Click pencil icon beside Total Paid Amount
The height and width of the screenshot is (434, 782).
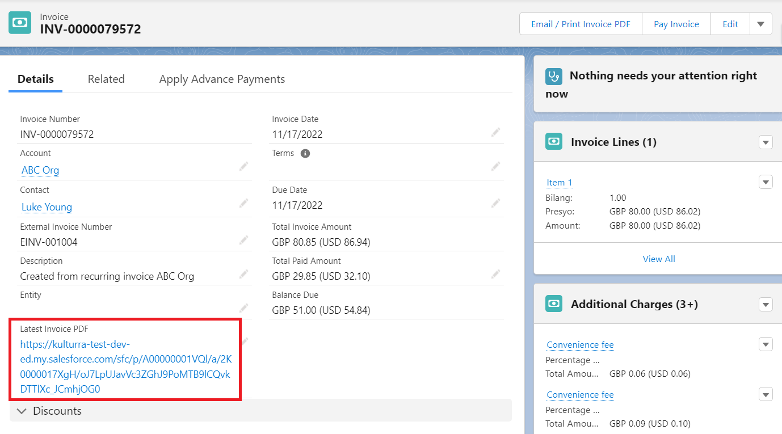pos(495,274)
